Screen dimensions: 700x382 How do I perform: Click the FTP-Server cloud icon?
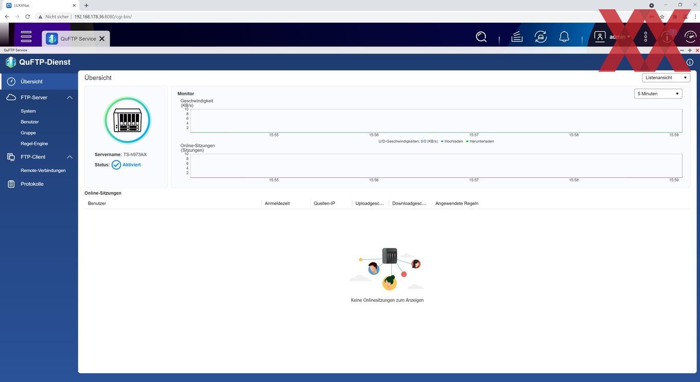pos(11,97)
